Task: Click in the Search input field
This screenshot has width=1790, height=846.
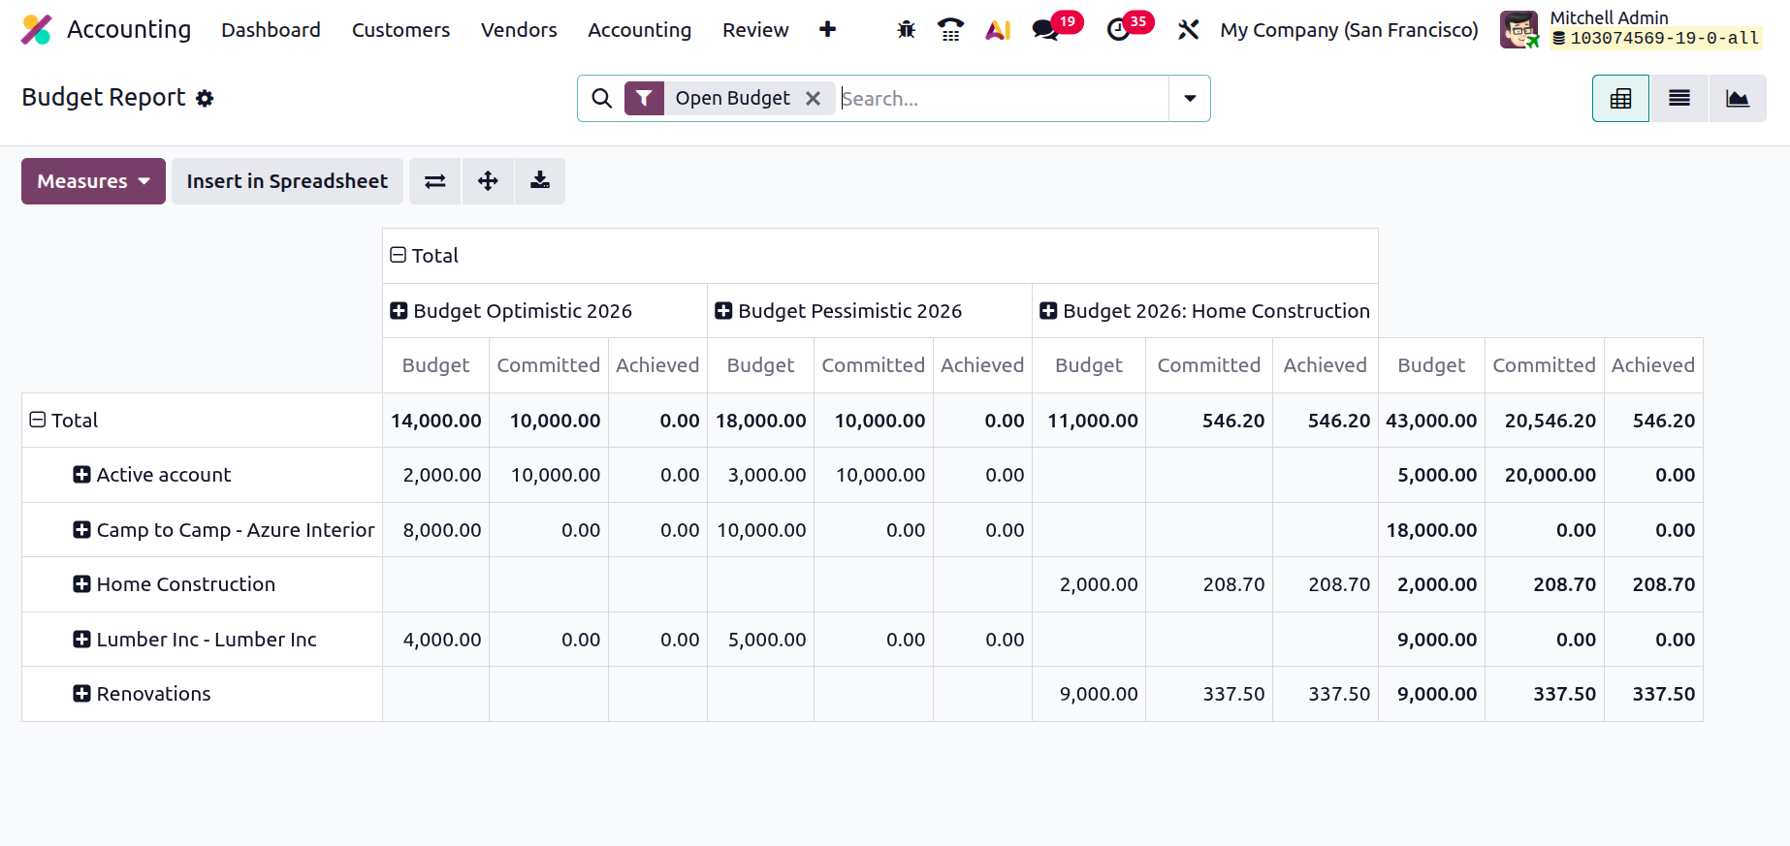Action: pos(1003,98)
